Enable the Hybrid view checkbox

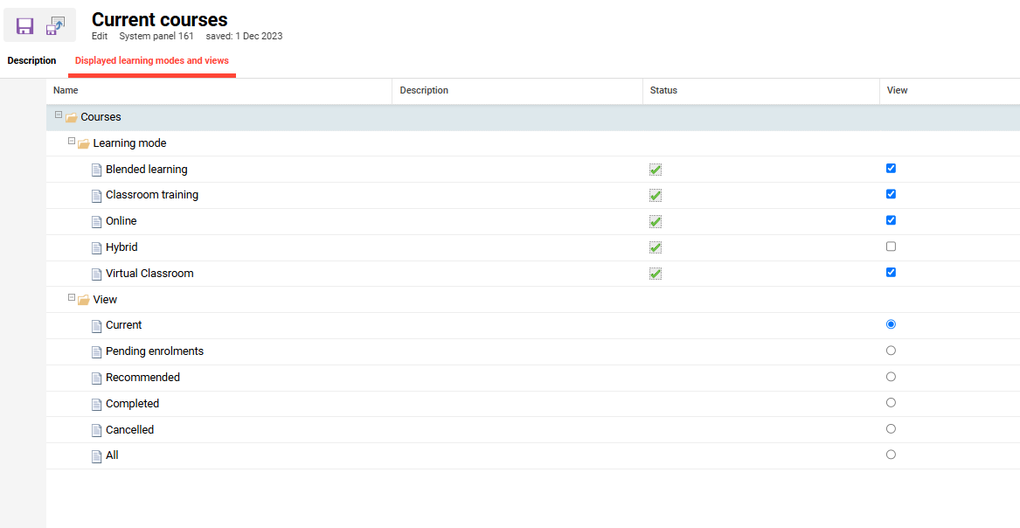[891, 247]
